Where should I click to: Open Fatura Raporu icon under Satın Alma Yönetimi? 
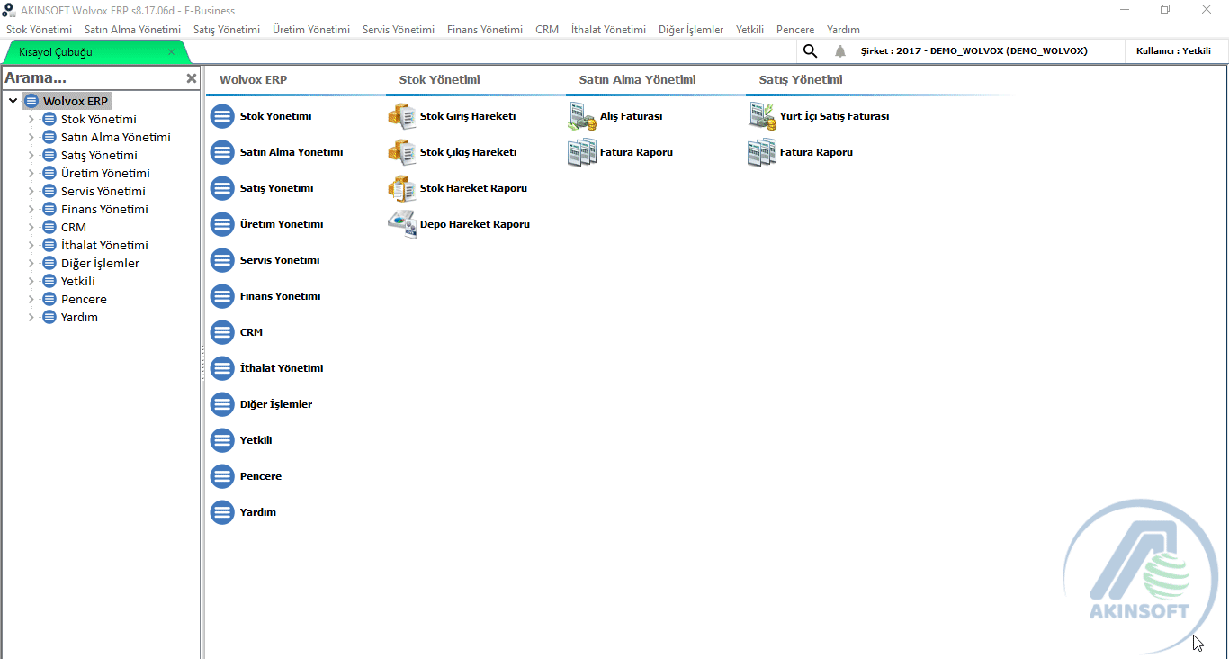(581, 152)
